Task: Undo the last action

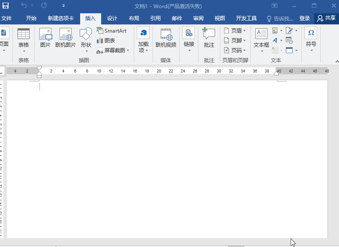Action: pyautogui.click(x=24, y=6)
